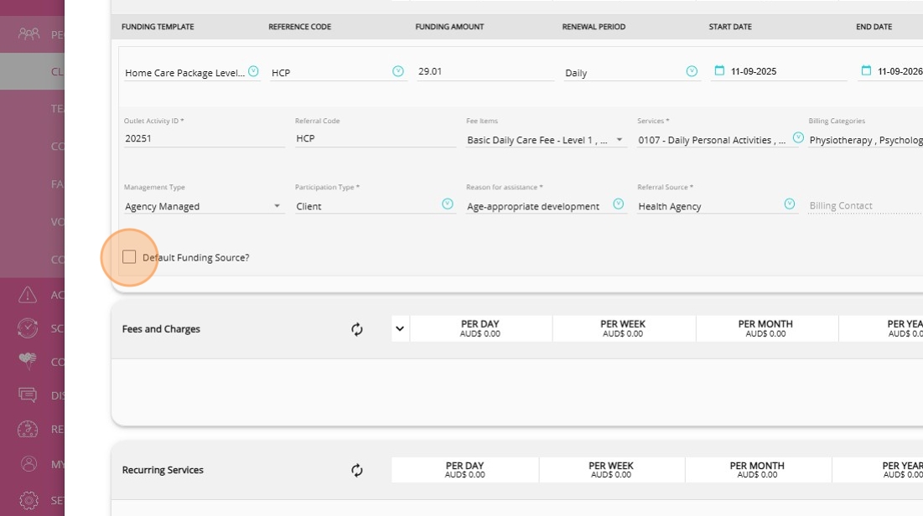
Task: Open the Reason for assistance dropdown
Action: point(619,204)
